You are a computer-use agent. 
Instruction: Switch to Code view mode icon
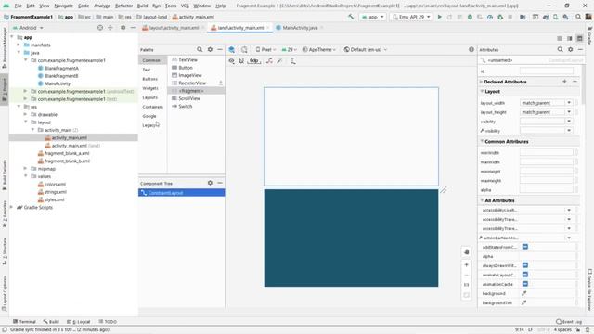coord(560,38)
